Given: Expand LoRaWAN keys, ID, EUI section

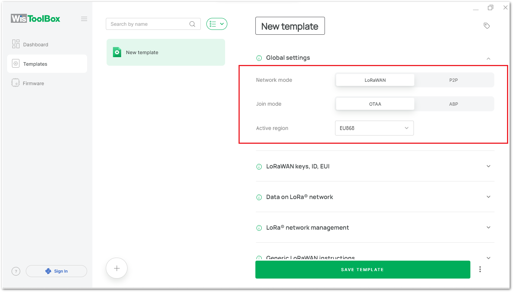Looking at the screenshot, I should [x=488, y=166].
